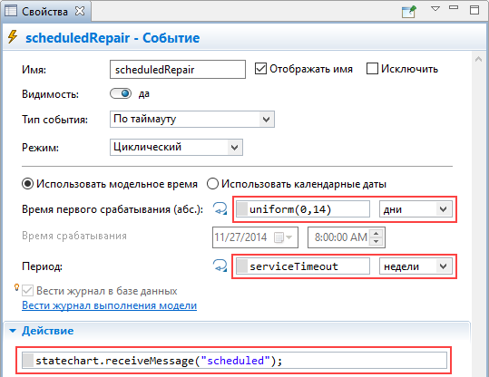Screen dimensions: 489x377
Task: Open the view menu triangle icon
Action: (x=435, y=9)
